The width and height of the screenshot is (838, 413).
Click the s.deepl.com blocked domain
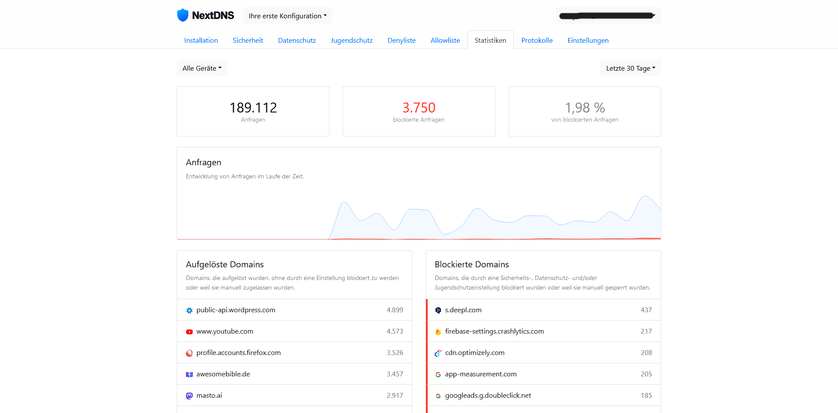463,310
